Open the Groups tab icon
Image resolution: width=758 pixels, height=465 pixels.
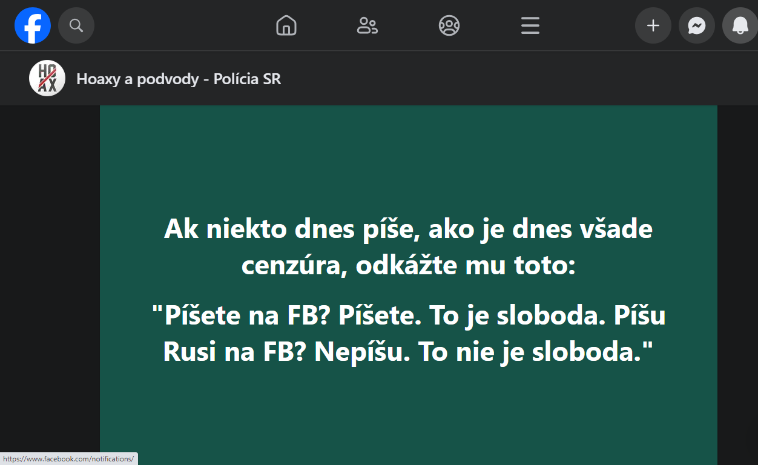click(x=449, y=25)
